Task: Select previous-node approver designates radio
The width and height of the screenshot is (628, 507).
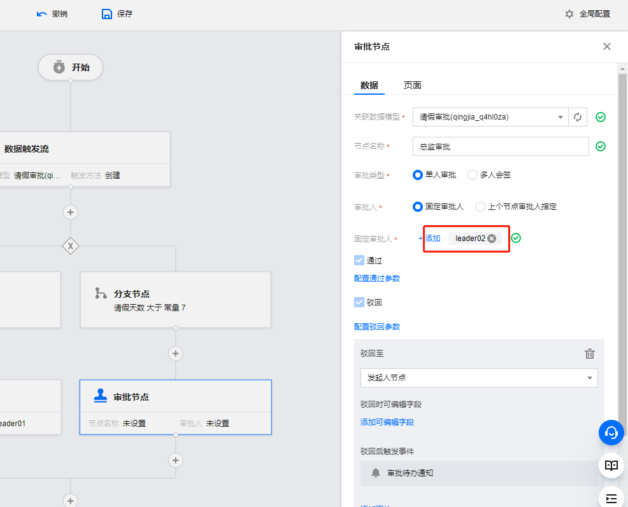Action: tap(480, 207)
